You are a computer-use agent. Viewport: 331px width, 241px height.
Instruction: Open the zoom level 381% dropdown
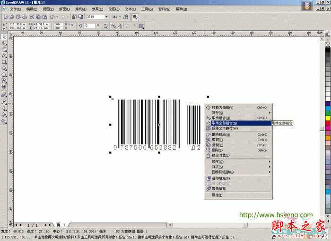(x=106, y=17)
